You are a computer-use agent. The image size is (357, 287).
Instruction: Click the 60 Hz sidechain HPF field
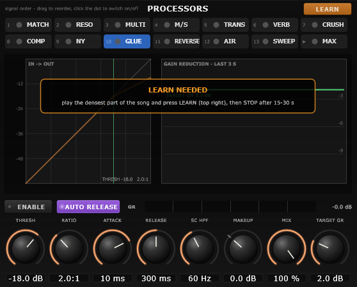pyautogui.click(x=200, y=278)
